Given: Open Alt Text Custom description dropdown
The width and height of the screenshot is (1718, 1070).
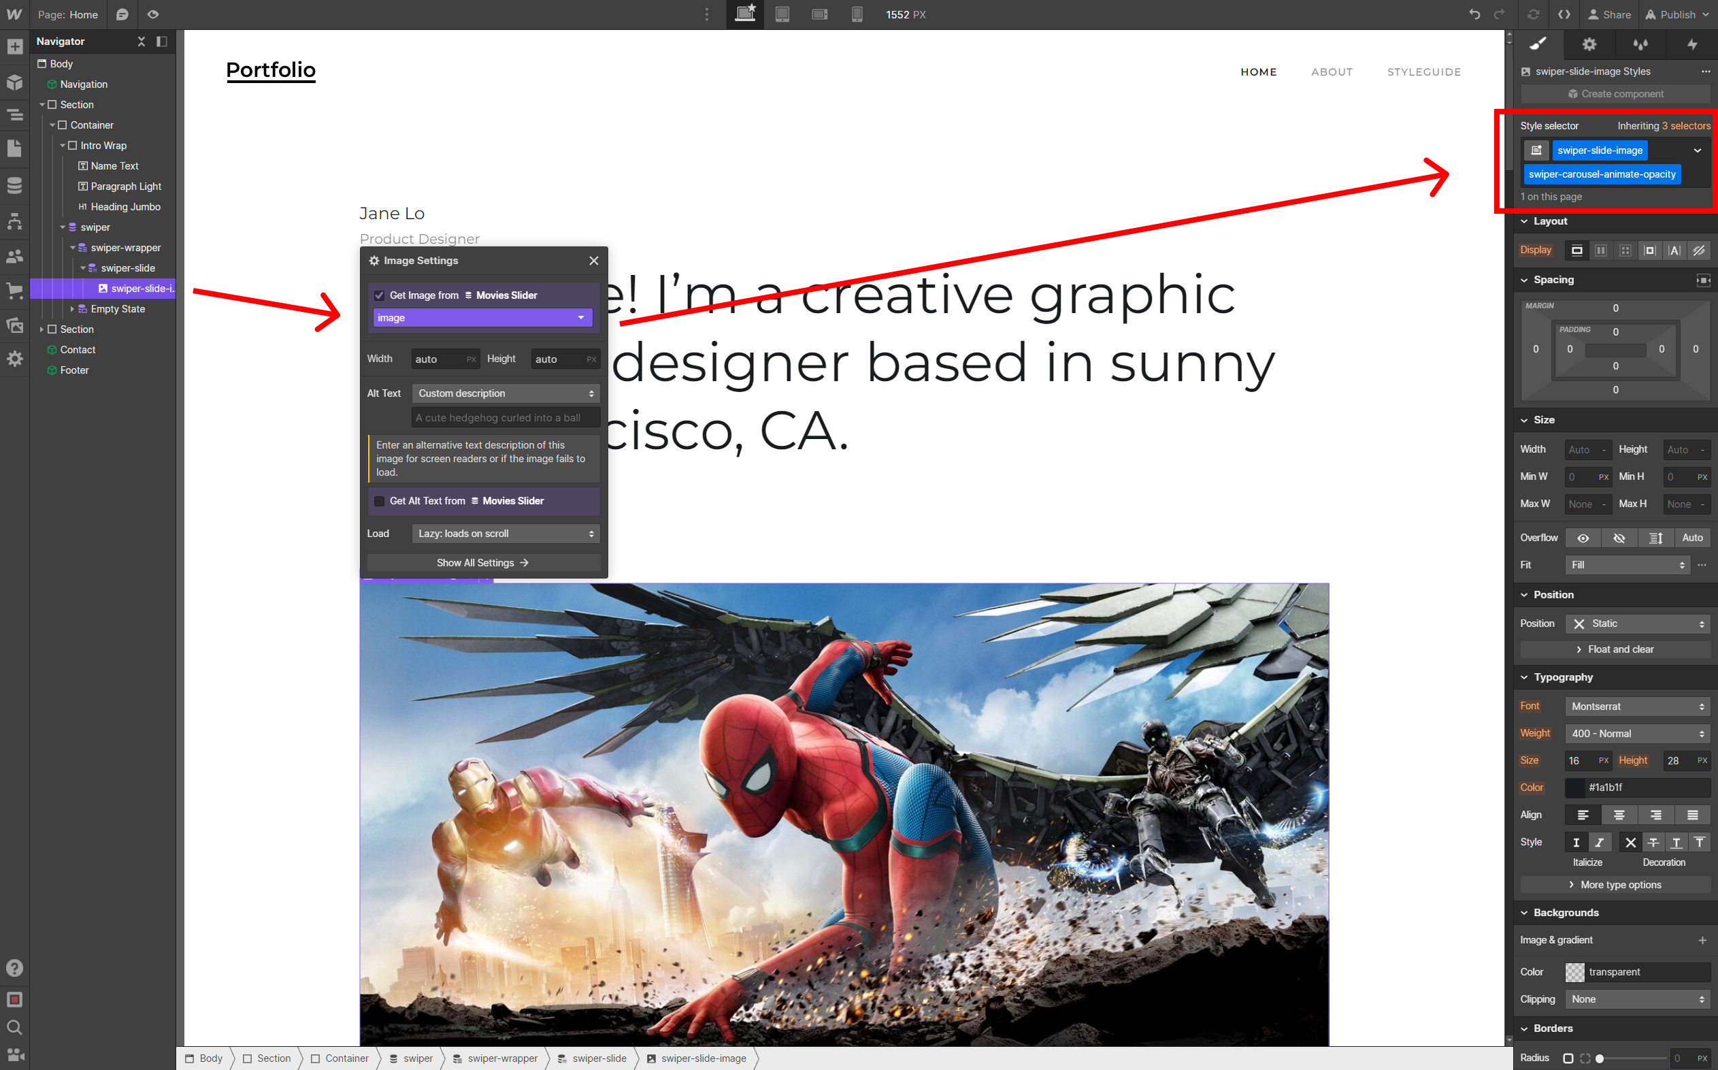Looking at the screenshot, I should click(506, 393).
